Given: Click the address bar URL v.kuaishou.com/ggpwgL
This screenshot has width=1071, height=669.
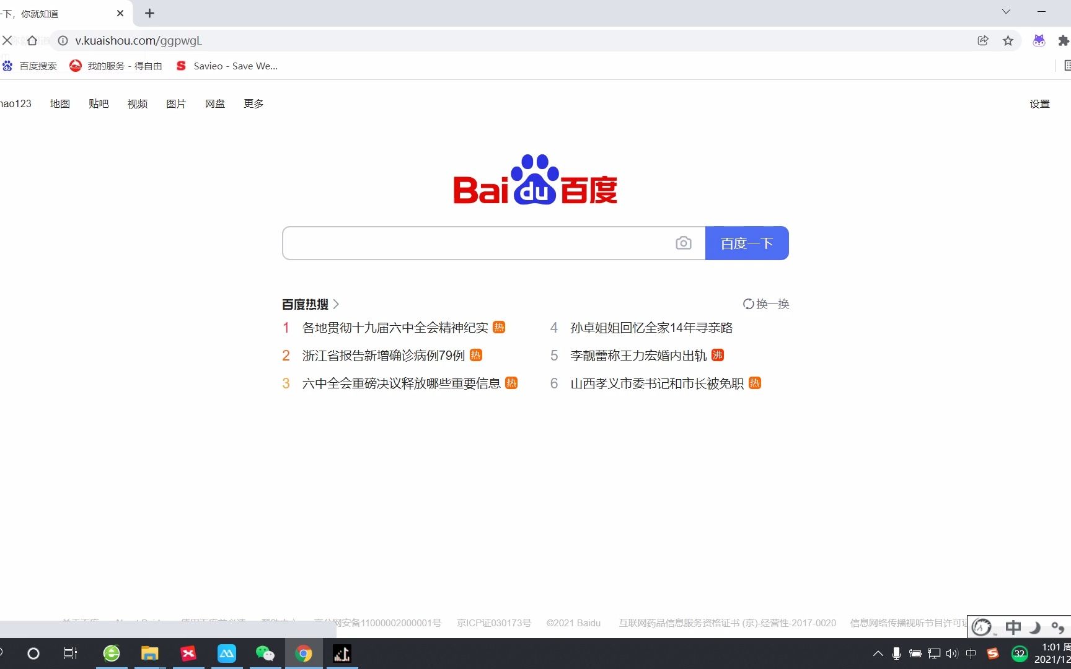Looking at the screenshot, I should [138, 40].
